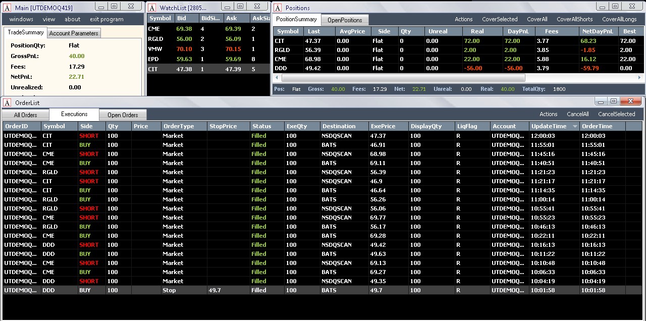Viewport: 646px width, 321px height.
Task: Open the view menu in Main window
Action: (49, 19)
